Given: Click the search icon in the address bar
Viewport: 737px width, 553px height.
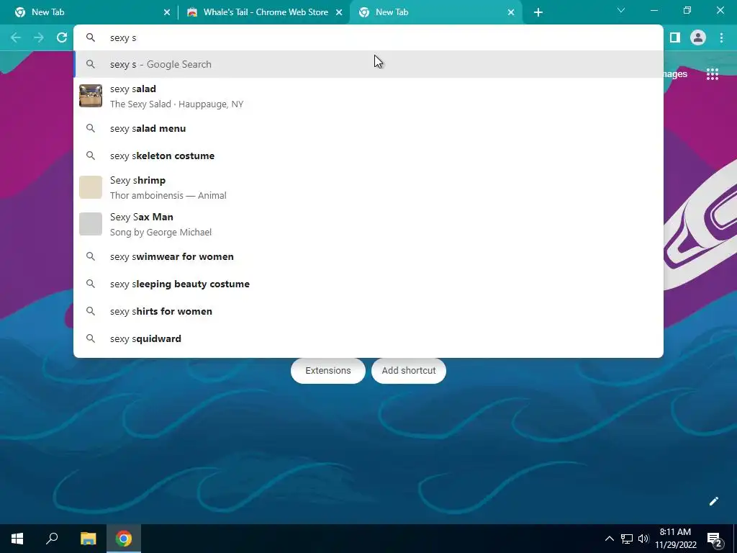Looking at the screenshot, I should pos(91,37).
